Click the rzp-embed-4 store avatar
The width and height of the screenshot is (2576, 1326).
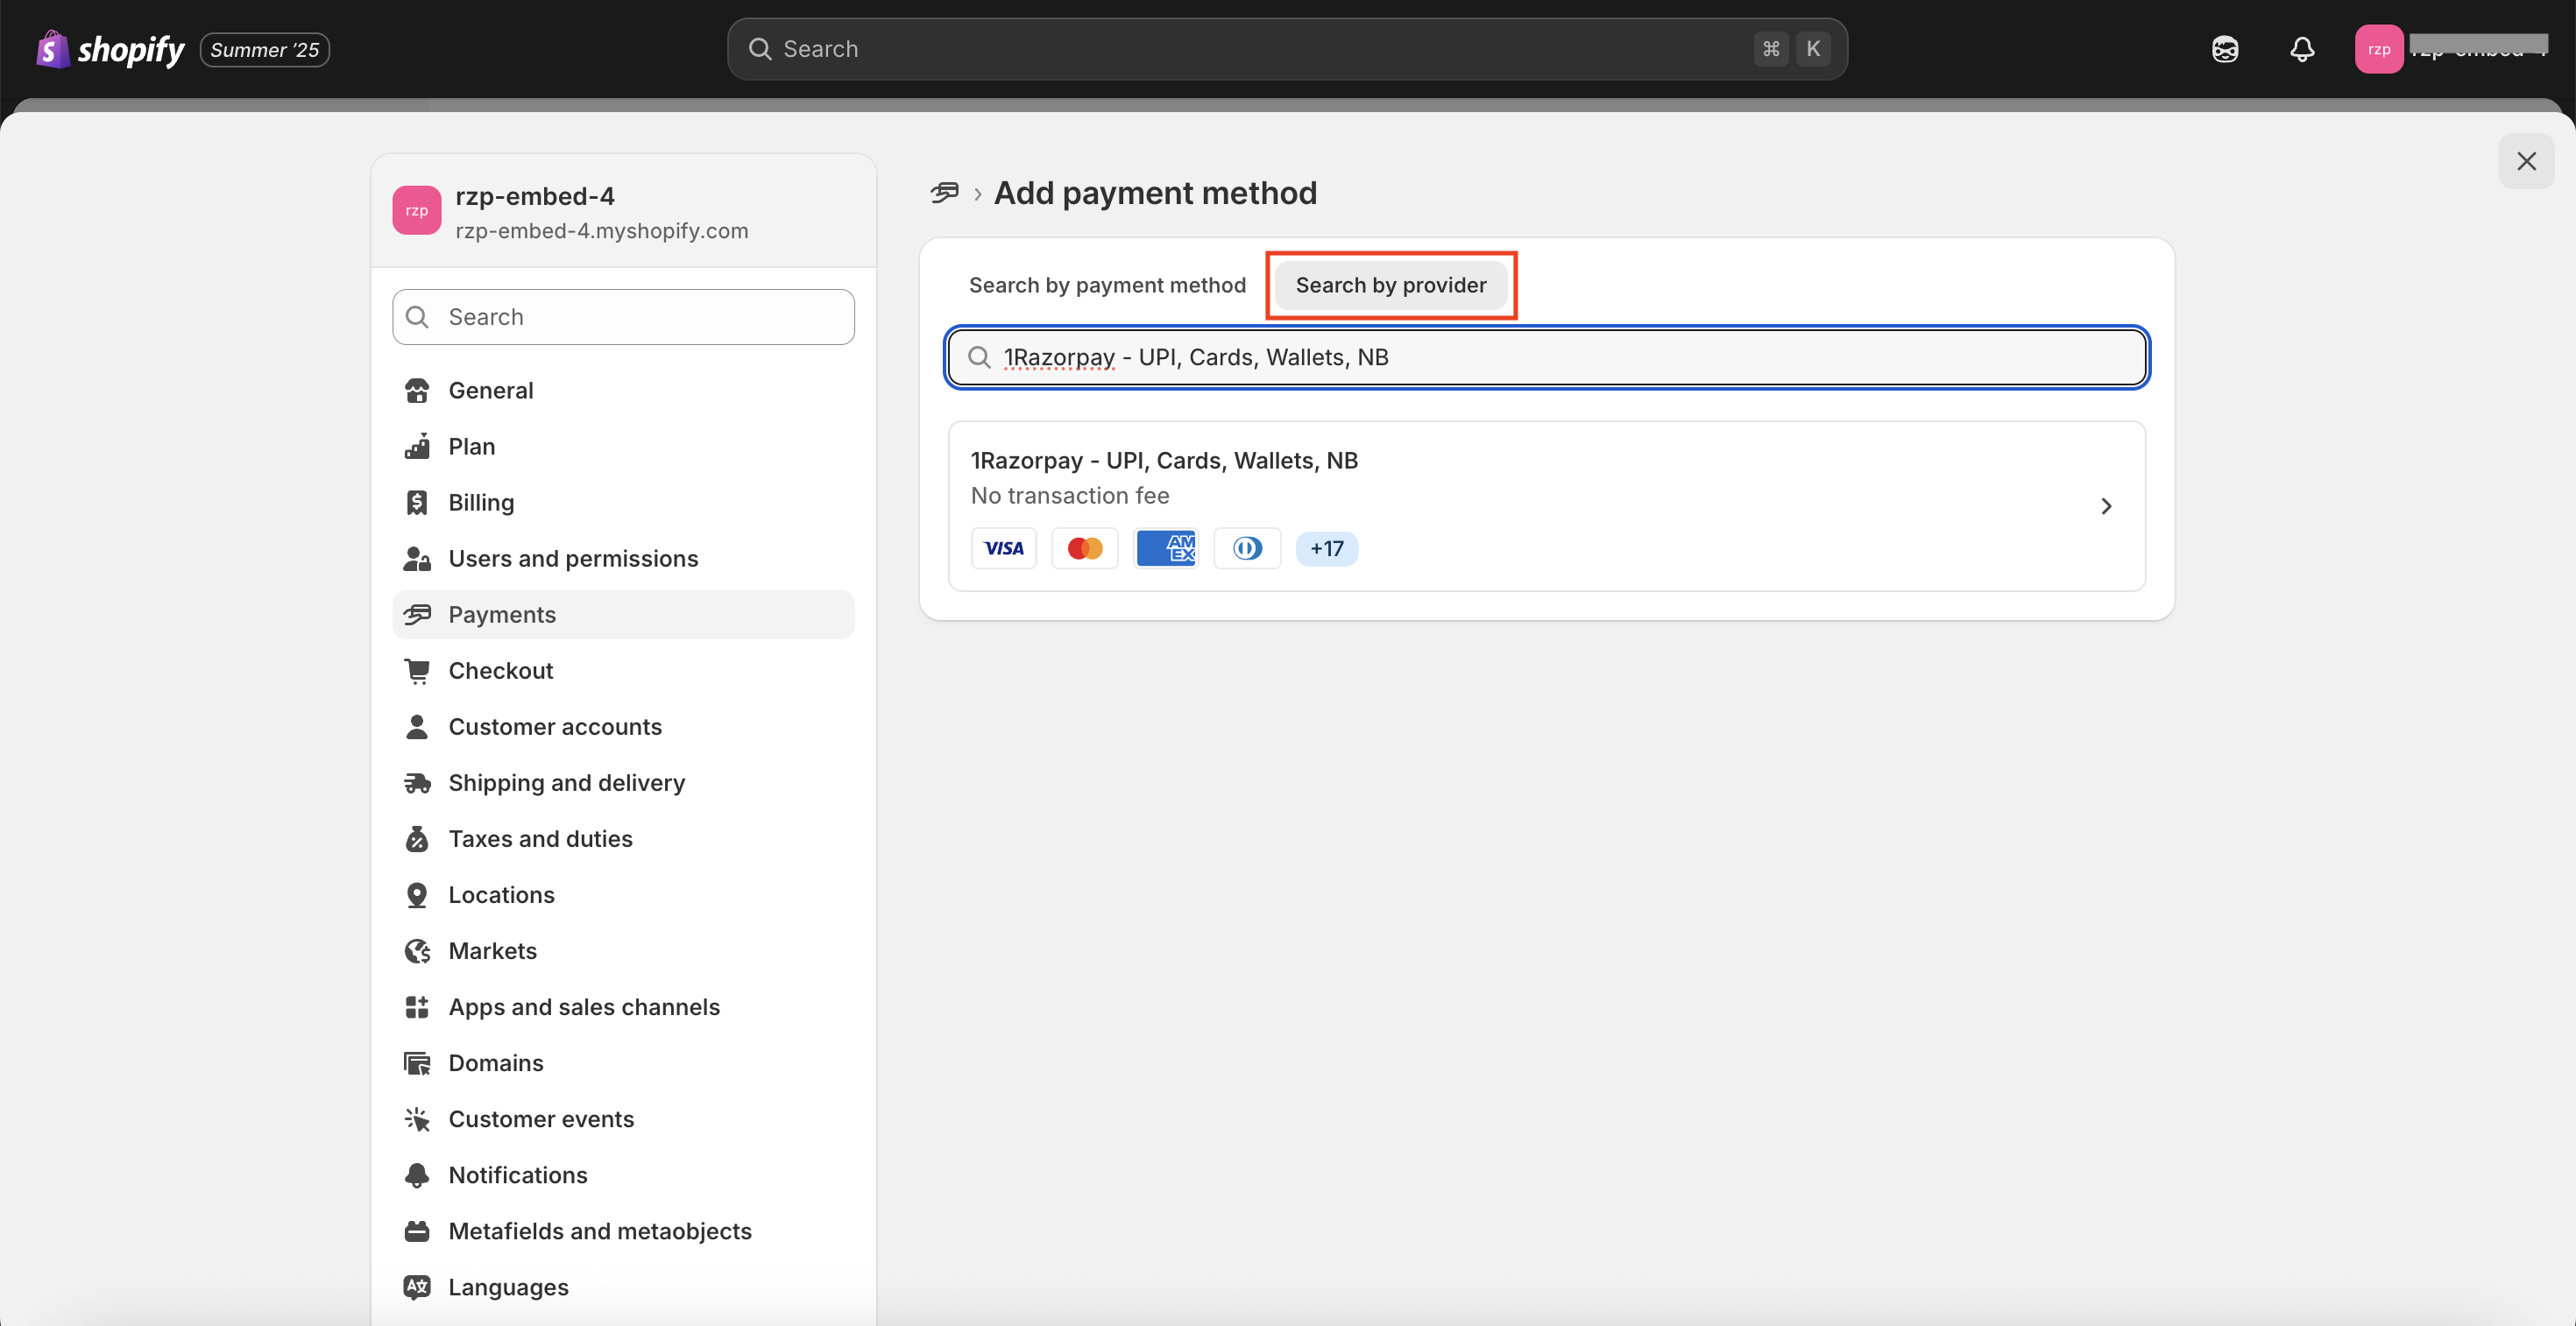pos(417,210)
